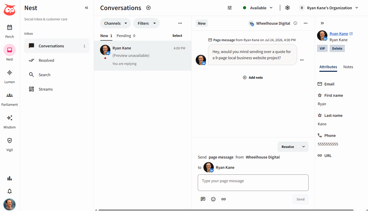Click the URL attribute field

(325, 156)
